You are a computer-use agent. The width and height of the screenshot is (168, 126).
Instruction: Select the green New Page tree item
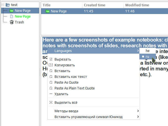coord(23,17)
